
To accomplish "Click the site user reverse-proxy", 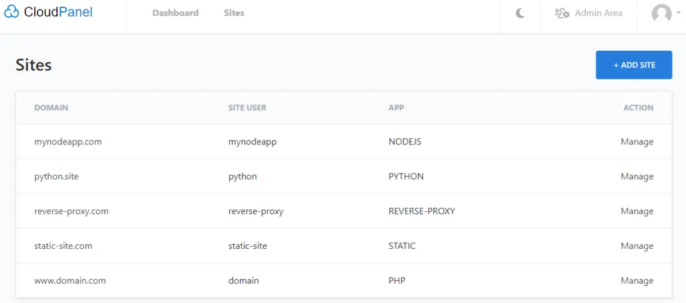I will (256, 211).
